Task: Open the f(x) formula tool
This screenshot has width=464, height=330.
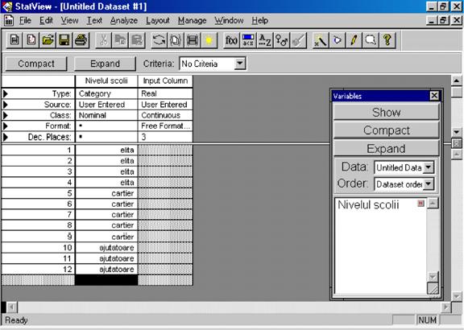Action: (x=231, y=40)
